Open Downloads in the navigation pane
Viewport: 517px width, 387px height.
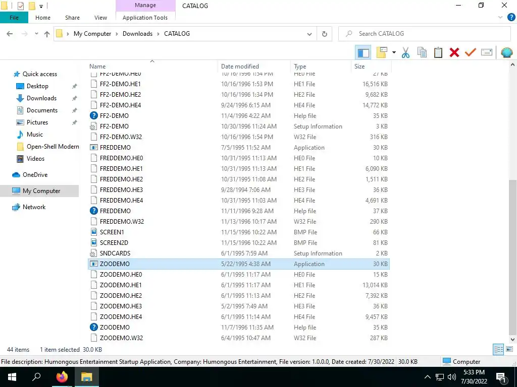pyautogui.click(x=41, y=98)
